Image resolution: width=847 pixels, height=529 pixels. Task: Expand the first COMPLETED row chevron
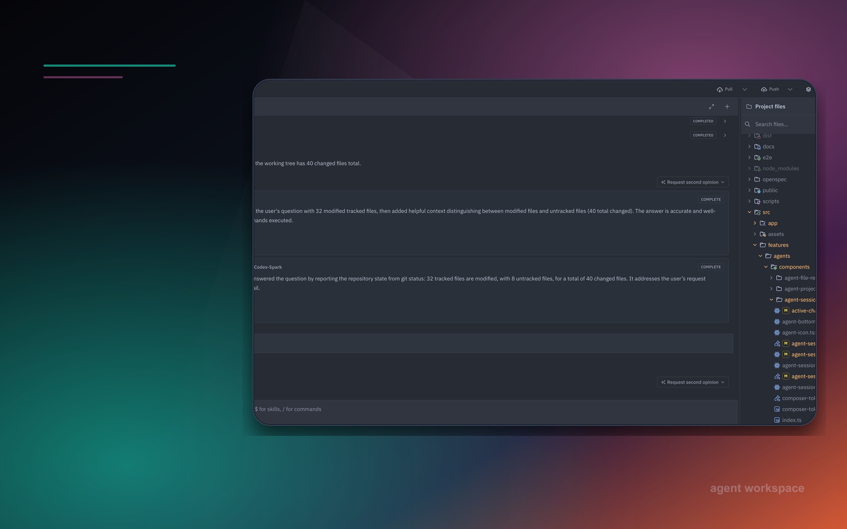725,121
